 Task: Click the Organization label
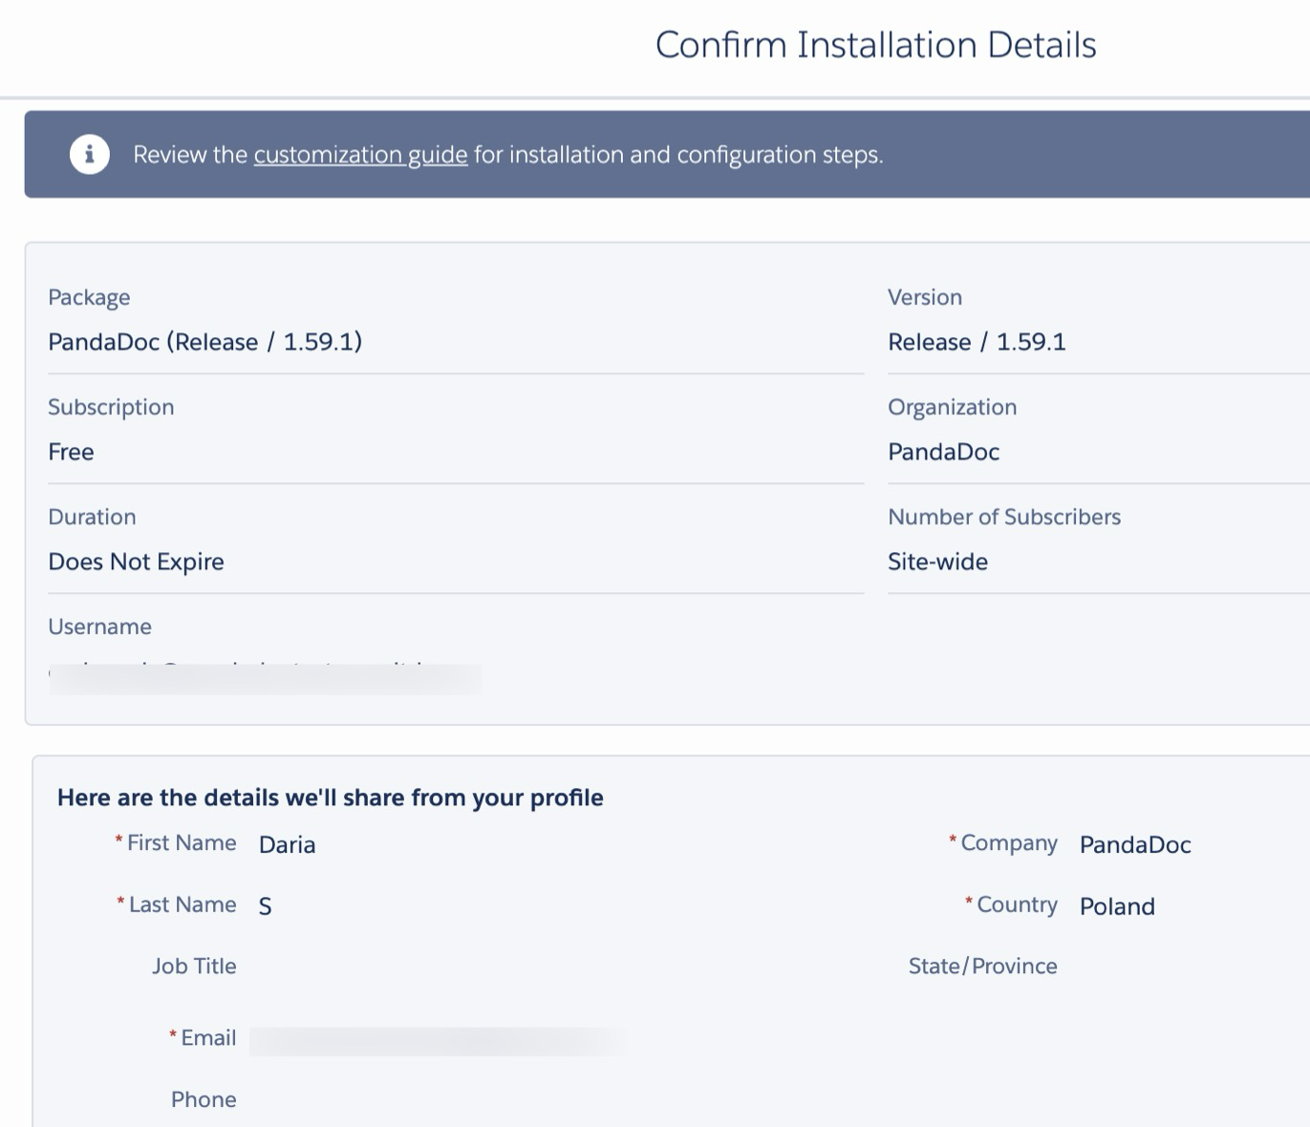953,407
